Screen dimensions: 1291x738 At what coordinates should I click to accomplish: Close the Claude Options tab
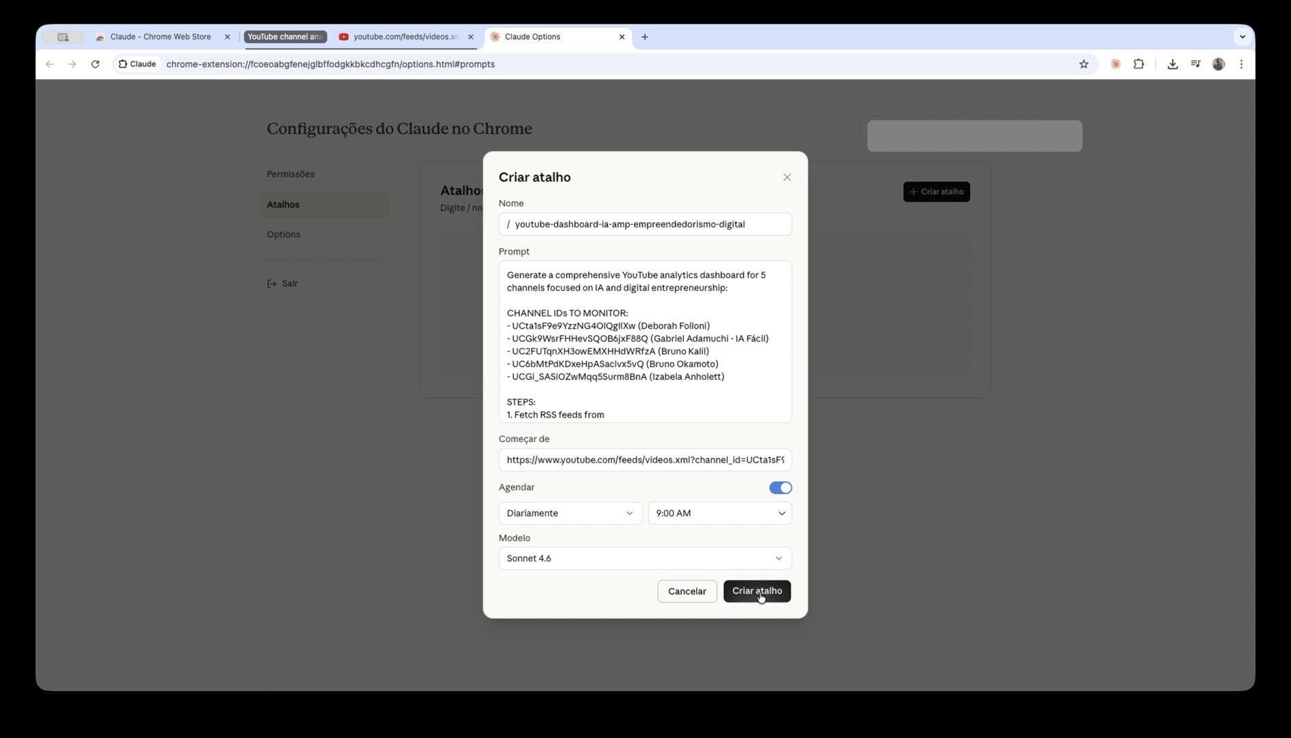622,37
